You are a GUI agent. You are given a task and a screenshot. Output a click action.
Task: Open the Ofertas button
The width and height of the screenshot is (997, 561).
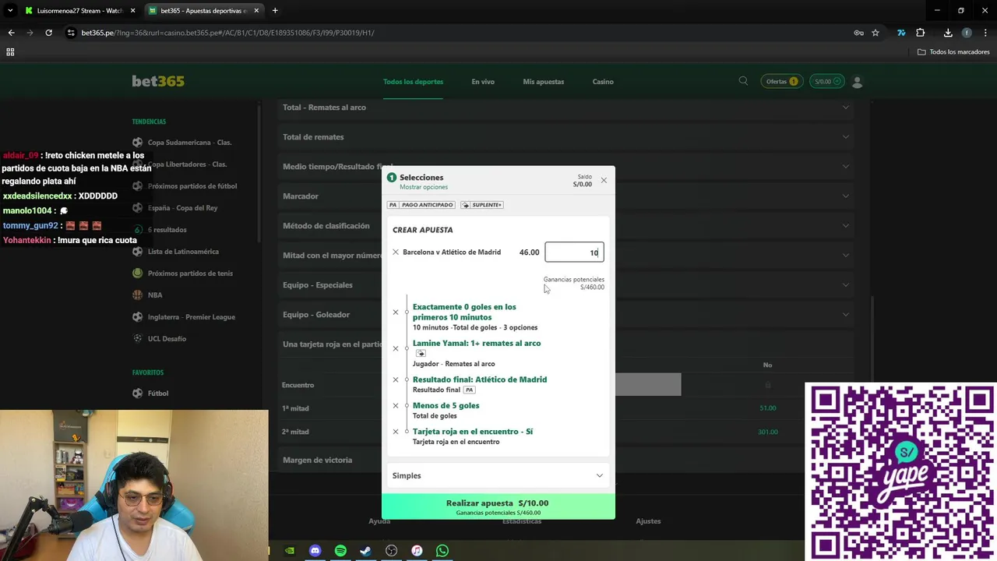781,81
